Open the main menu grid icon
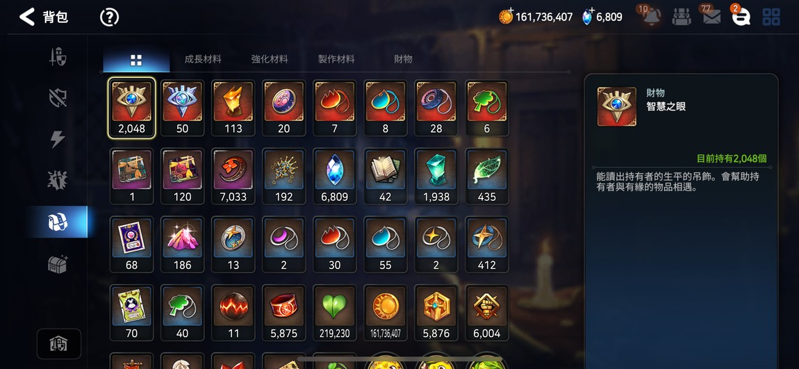The image size is (799, 369). [771, 17]
